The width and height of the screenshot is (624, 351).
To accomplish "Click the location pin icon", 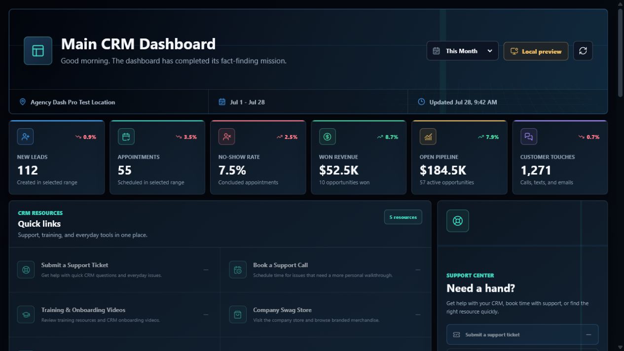I will [x=22, y=102].
